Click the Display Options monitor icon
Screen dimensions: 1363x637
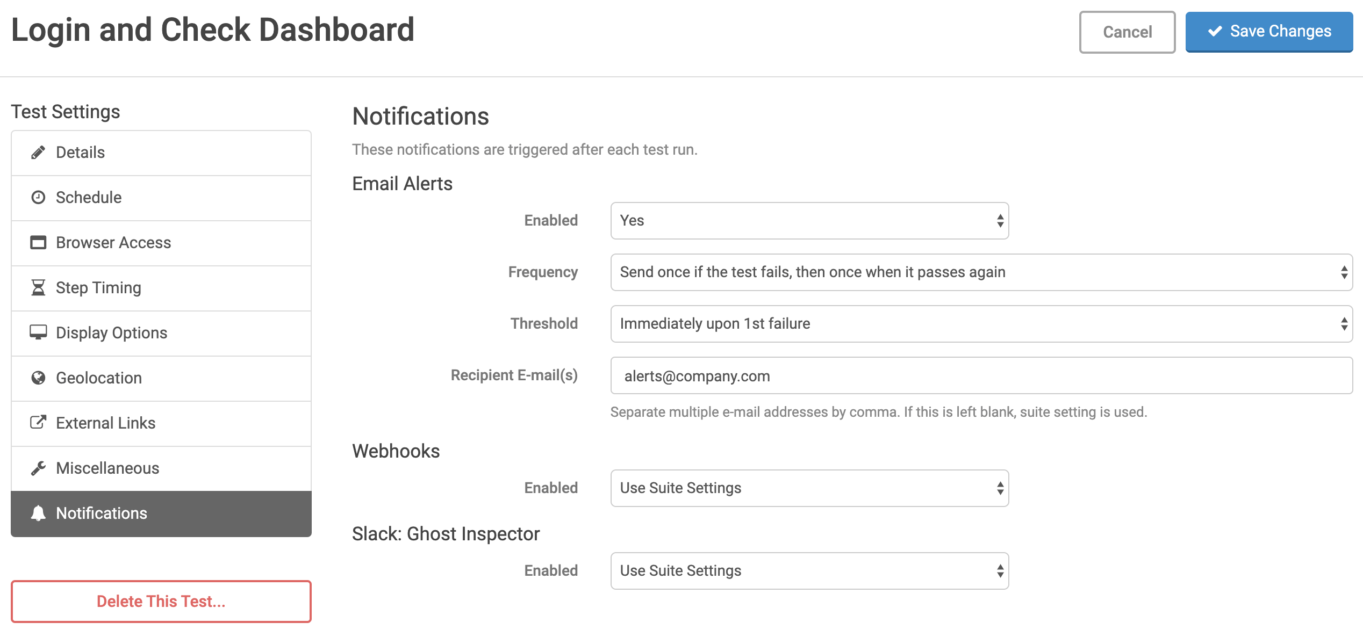tap(38, 332)
